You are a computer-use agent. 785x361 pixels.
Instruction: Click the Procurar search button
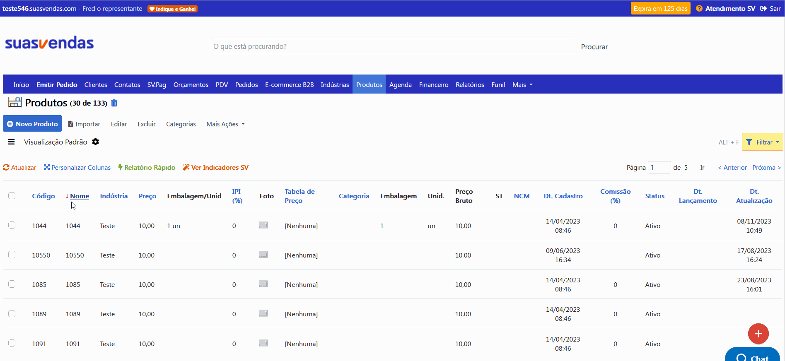[594, 47]
